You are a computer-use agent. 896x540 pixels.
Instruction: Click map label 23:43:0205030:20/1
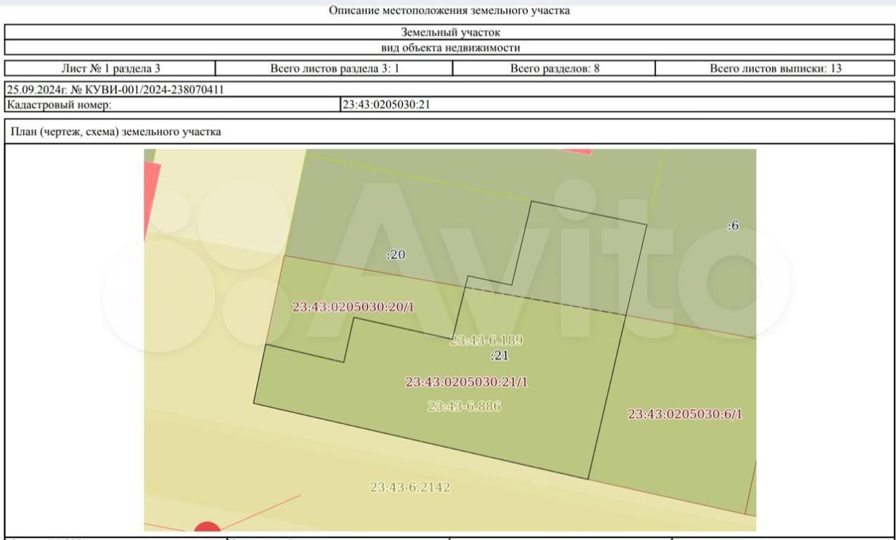click(352, 307)
